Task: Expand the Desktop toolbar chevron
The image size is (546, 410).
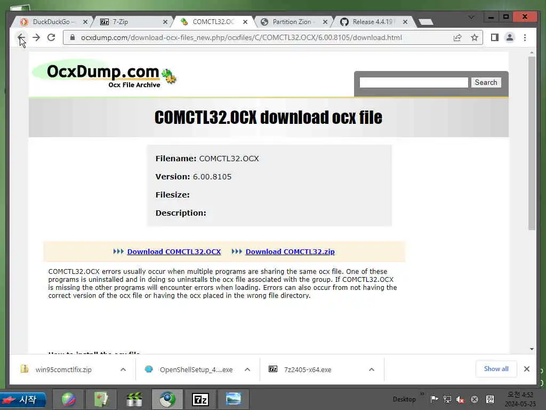Action: click(x=422, y=394)
